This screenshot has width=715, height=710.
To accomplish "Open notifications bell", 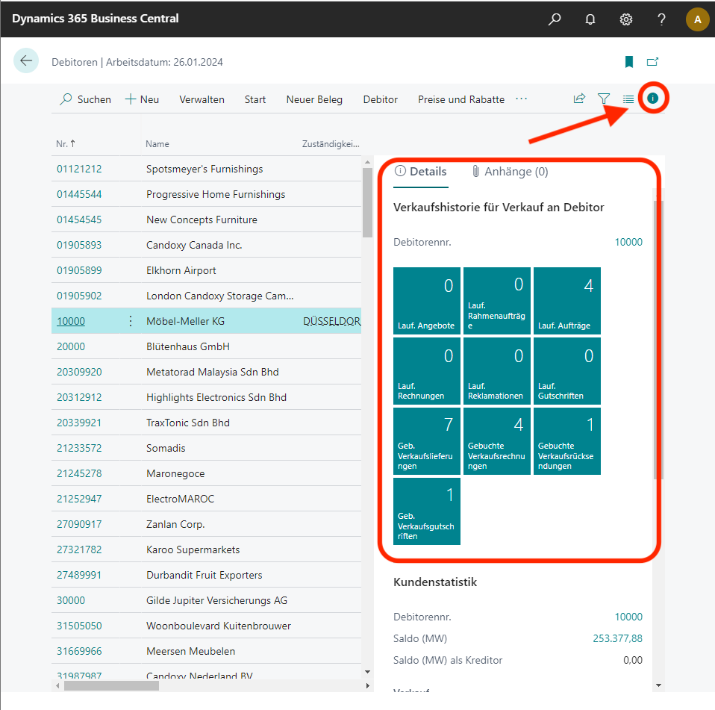I will pyautogui.click(x=590, y=19).
